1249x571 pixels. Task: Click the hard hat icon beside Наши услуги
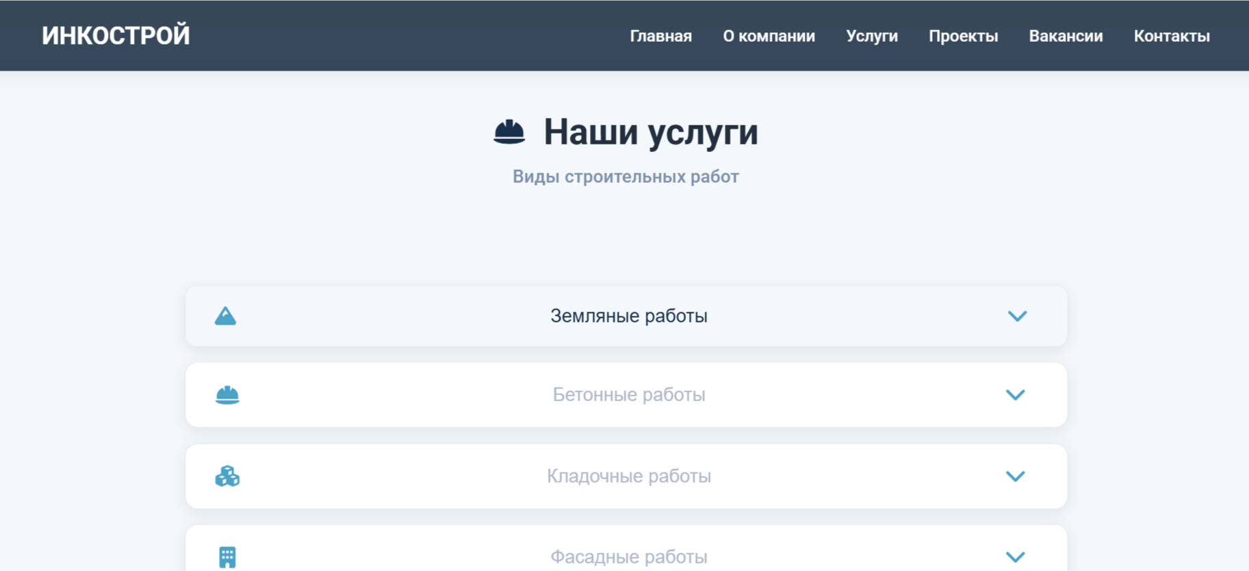pos(509,132)
